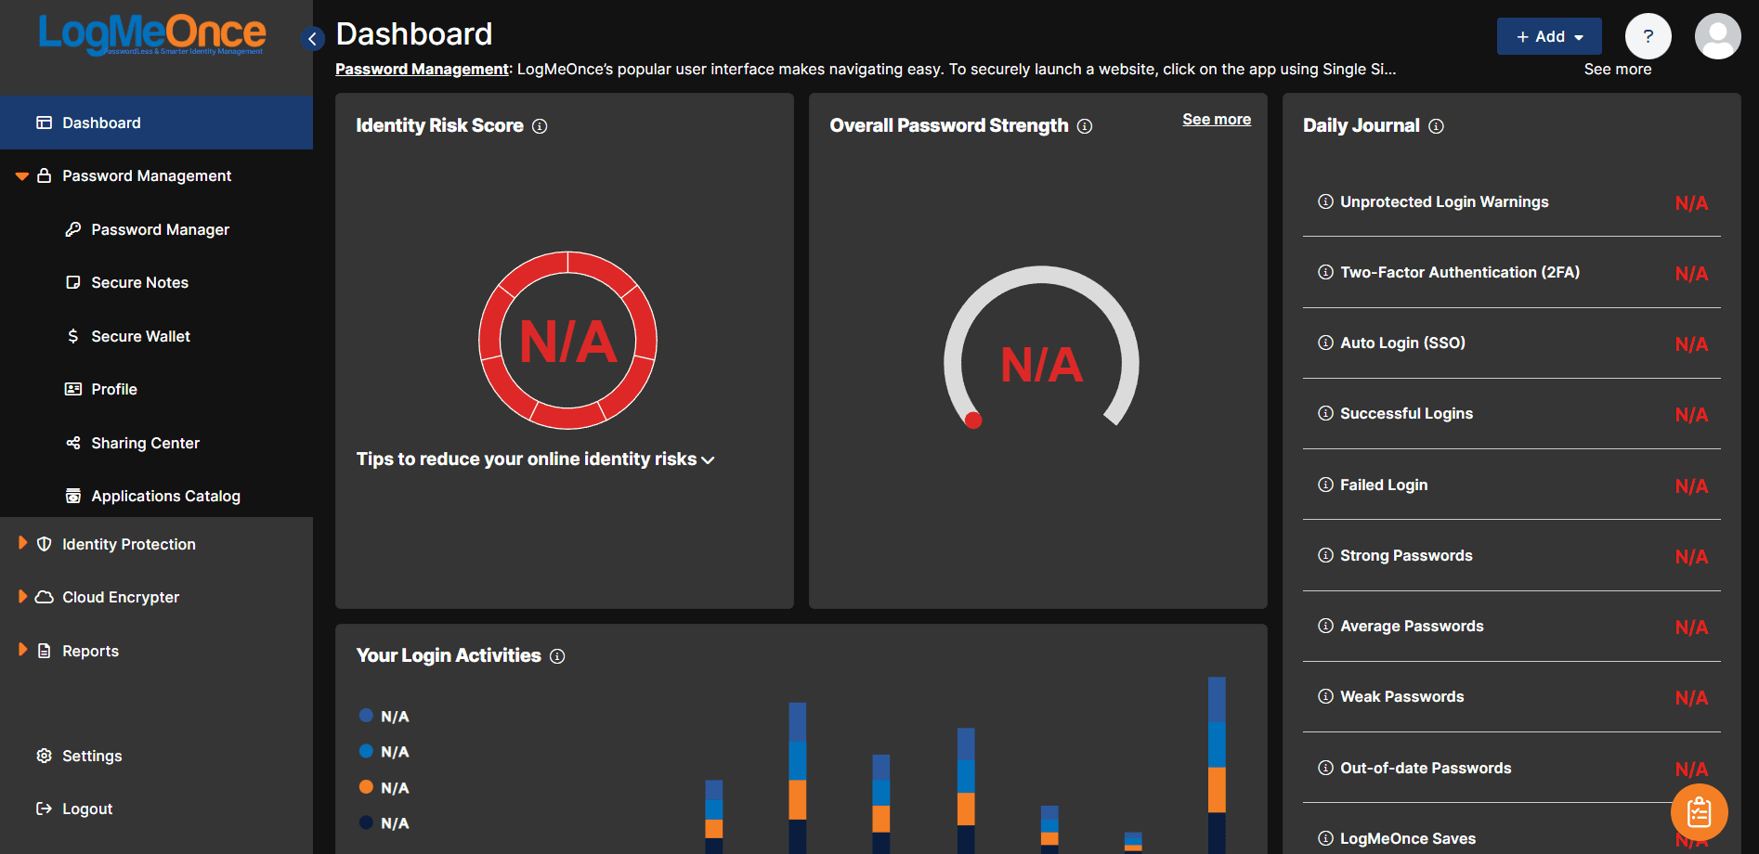Click the Failed Login label
This screenshot has width=1759, height=854.
pos(1384,485)
